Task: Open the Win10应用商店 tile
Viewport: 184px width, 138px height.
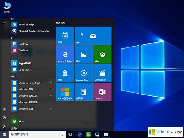Action: pyautogui.click(x=65, y=92)
